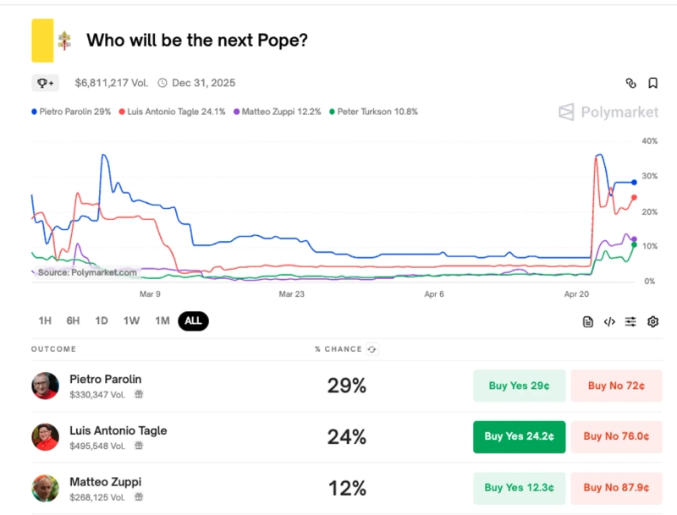Screen dimensions: 677x515
Task: Click Buy Yes 29¢ for Pietro Parolin
Action: click(x=519, y=386)
